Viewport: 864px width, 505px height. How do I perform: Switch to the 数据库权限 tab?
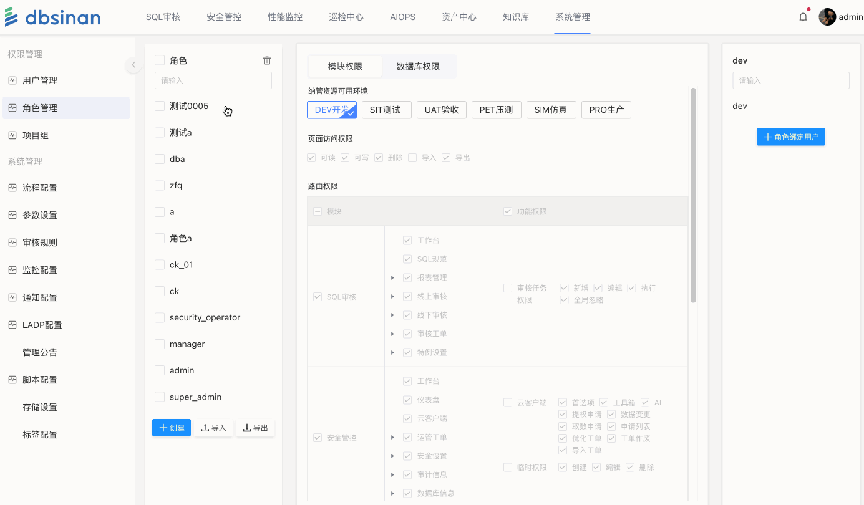pos(418,67)
